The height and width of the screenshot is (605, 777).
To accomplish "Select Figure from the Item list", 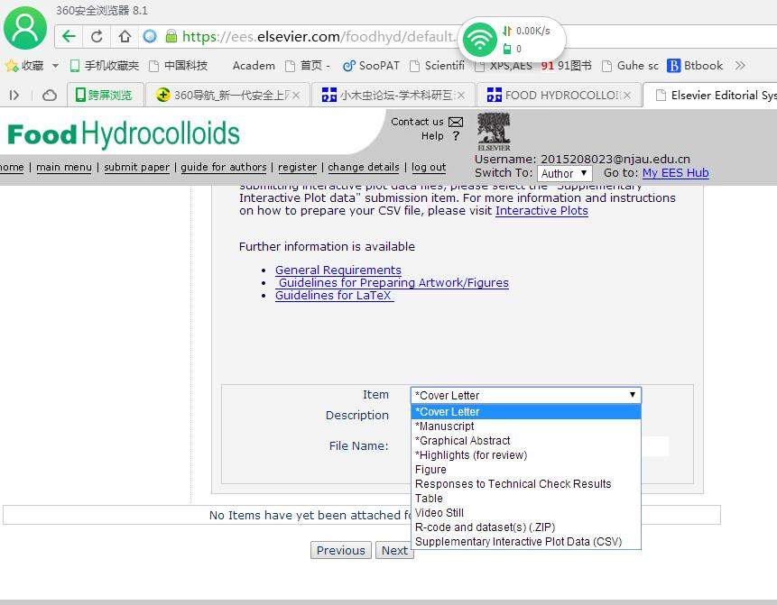I will [x=526, y=470].
